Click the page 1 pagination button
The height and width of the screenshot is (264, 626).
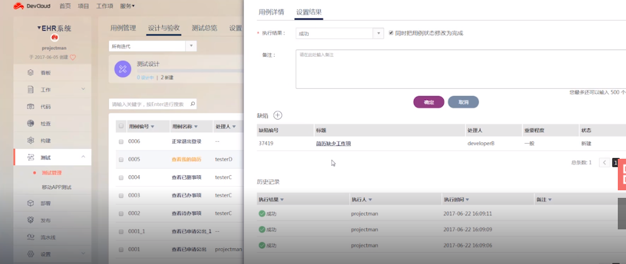tap(616, 163)
